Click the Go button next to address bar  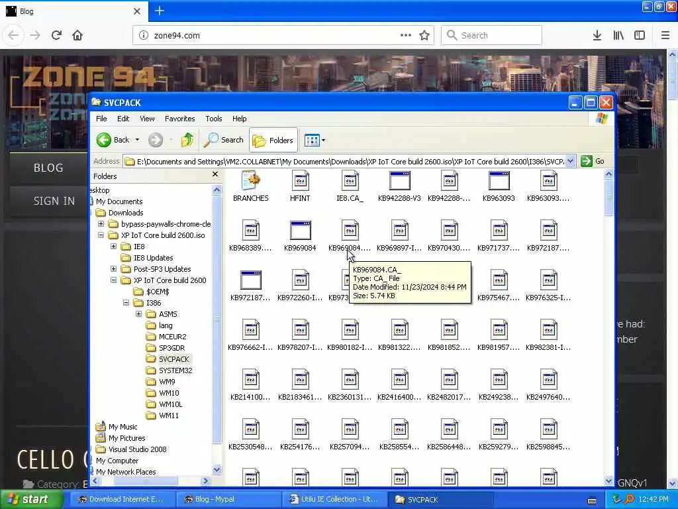(x=593, y=162)
